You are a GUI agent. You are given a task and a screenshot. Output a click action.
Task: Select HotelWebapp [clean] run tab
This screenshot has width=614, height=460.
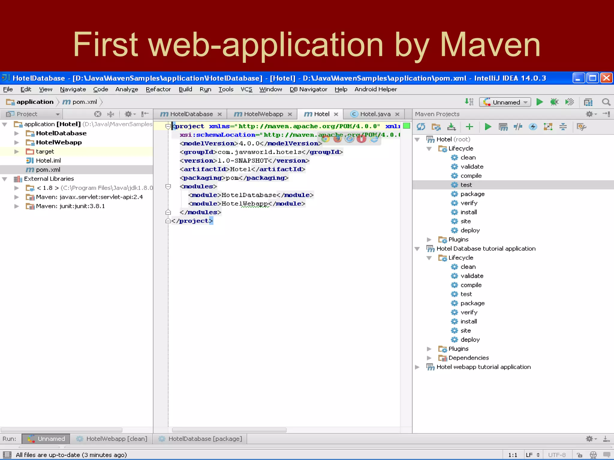[112, 439]
